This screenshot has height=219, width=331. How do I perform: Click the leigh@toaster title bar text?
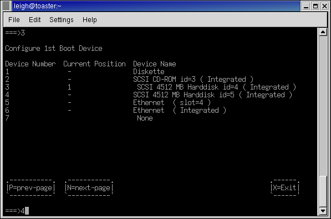37,6
